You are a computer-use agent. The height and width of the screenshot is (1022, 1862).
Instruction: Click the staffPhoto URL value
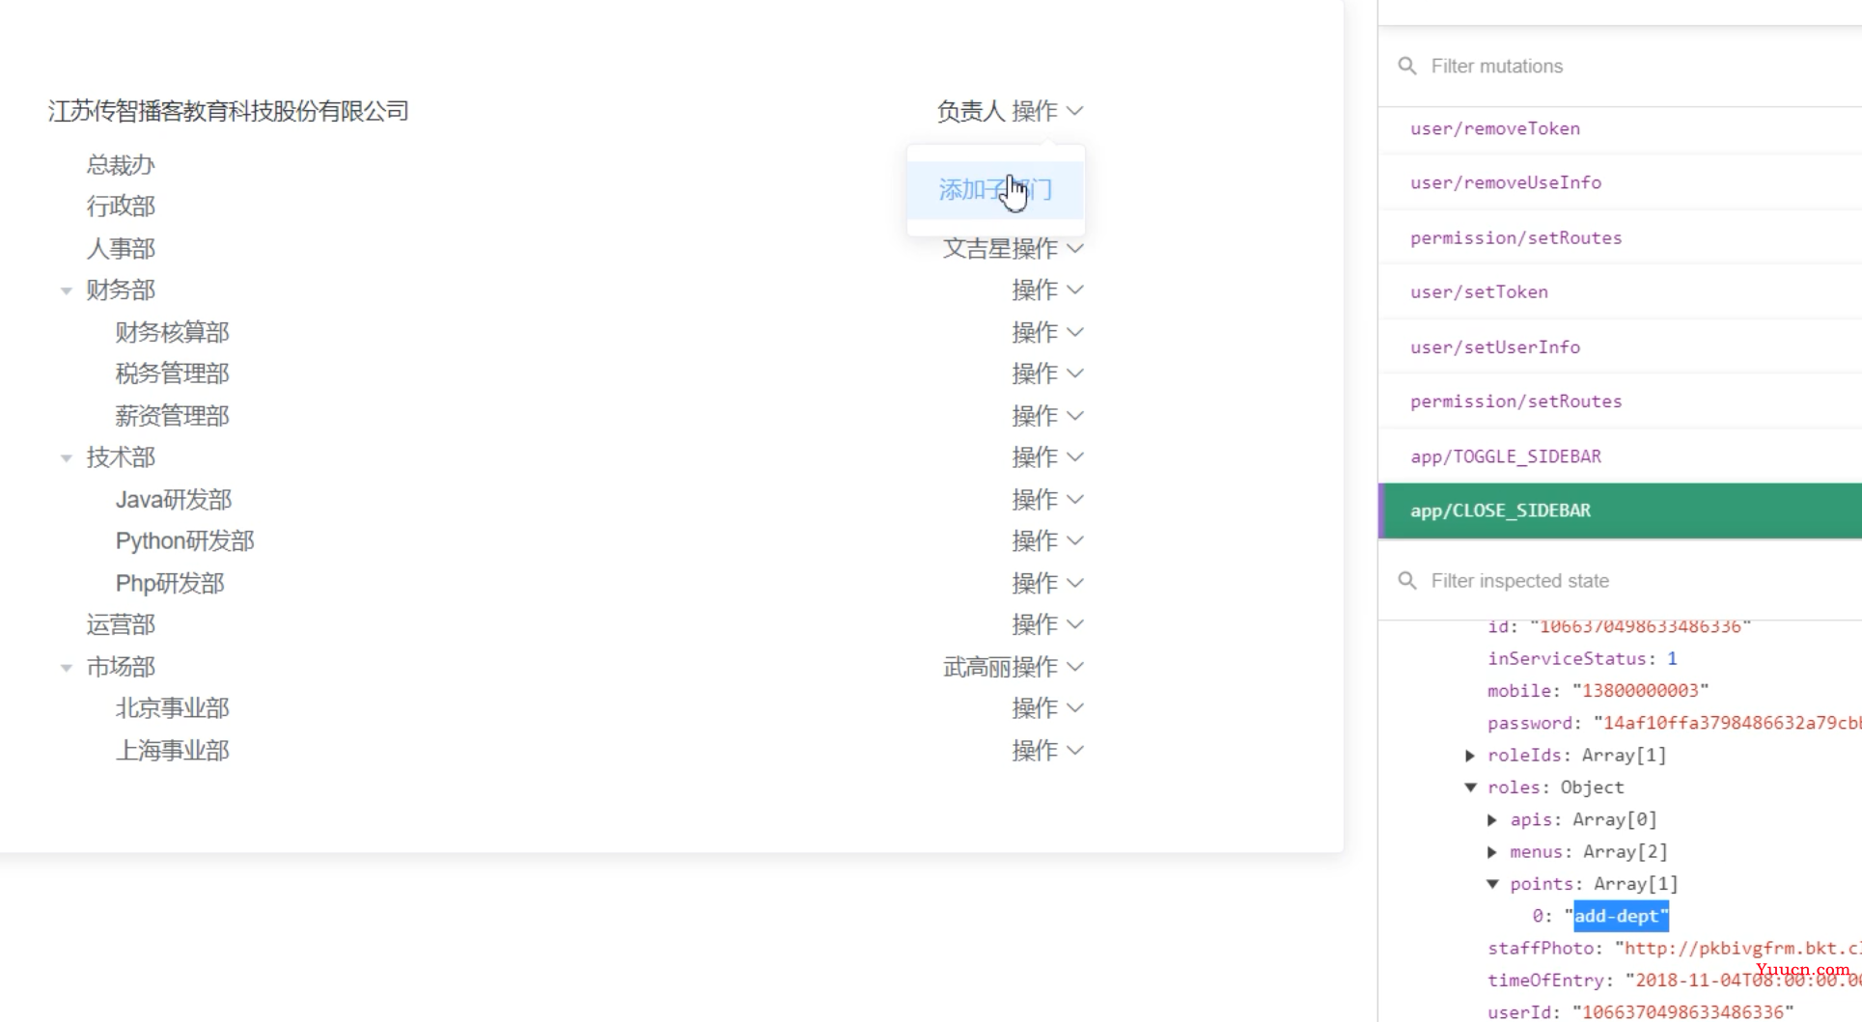click(x=1738, y=948)
